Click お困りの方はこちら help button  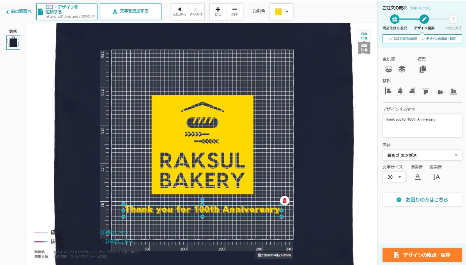click(x=422, y=199)
